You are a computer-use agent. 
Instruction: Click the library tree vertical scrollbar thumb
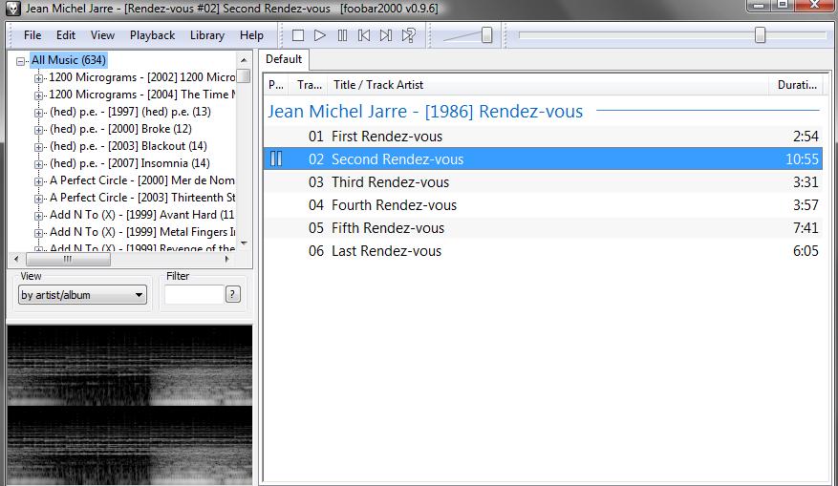pos(244,75)
